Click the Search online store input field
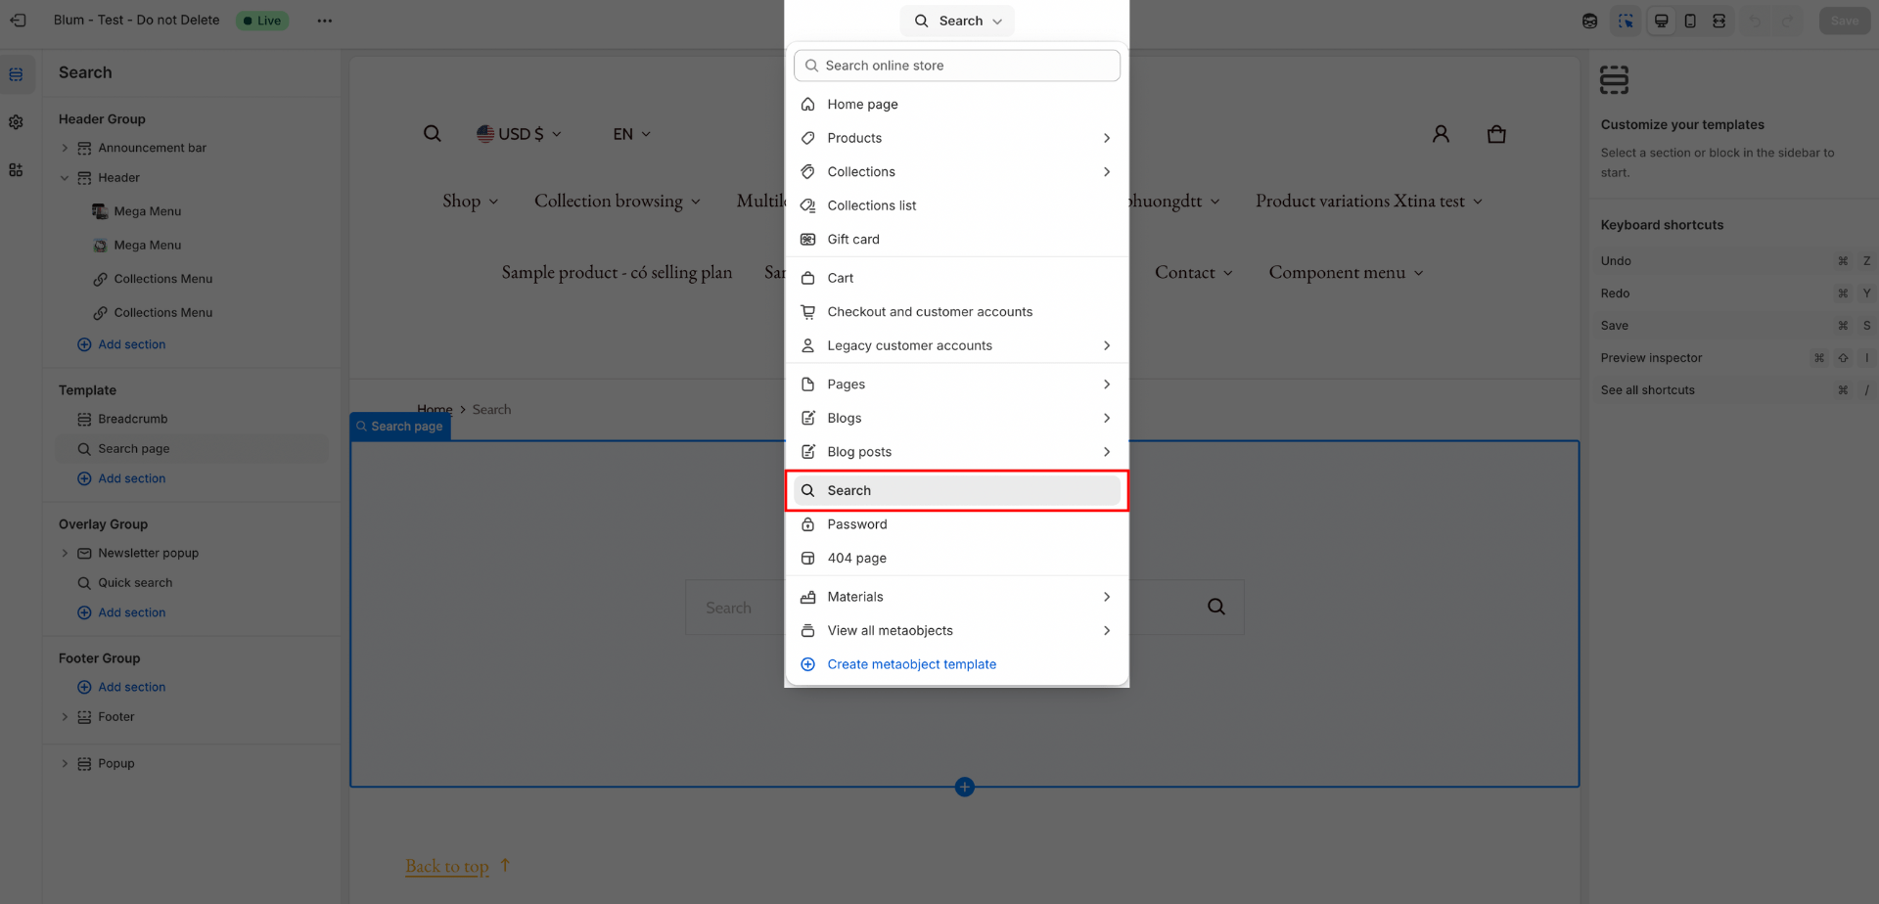This screenshot has width=1879, height=904. pos(956,65)
